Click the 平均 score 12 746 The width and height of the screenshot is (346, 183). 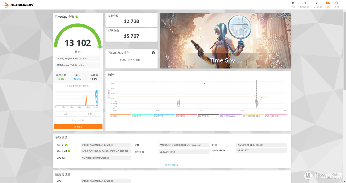(x=77, y=79)
